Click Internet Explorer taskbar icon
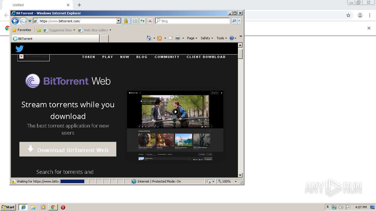Screen dimensions: 376x211 23,207
